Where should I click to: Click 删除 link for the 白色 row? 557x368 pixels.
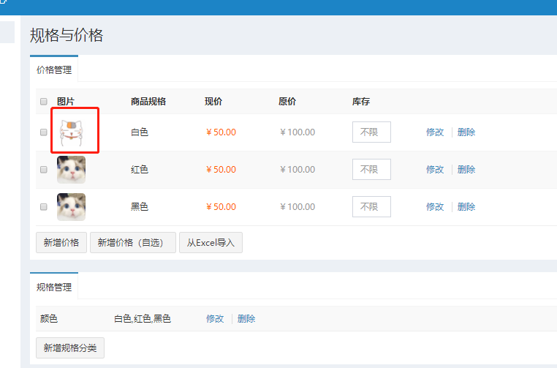466,132
